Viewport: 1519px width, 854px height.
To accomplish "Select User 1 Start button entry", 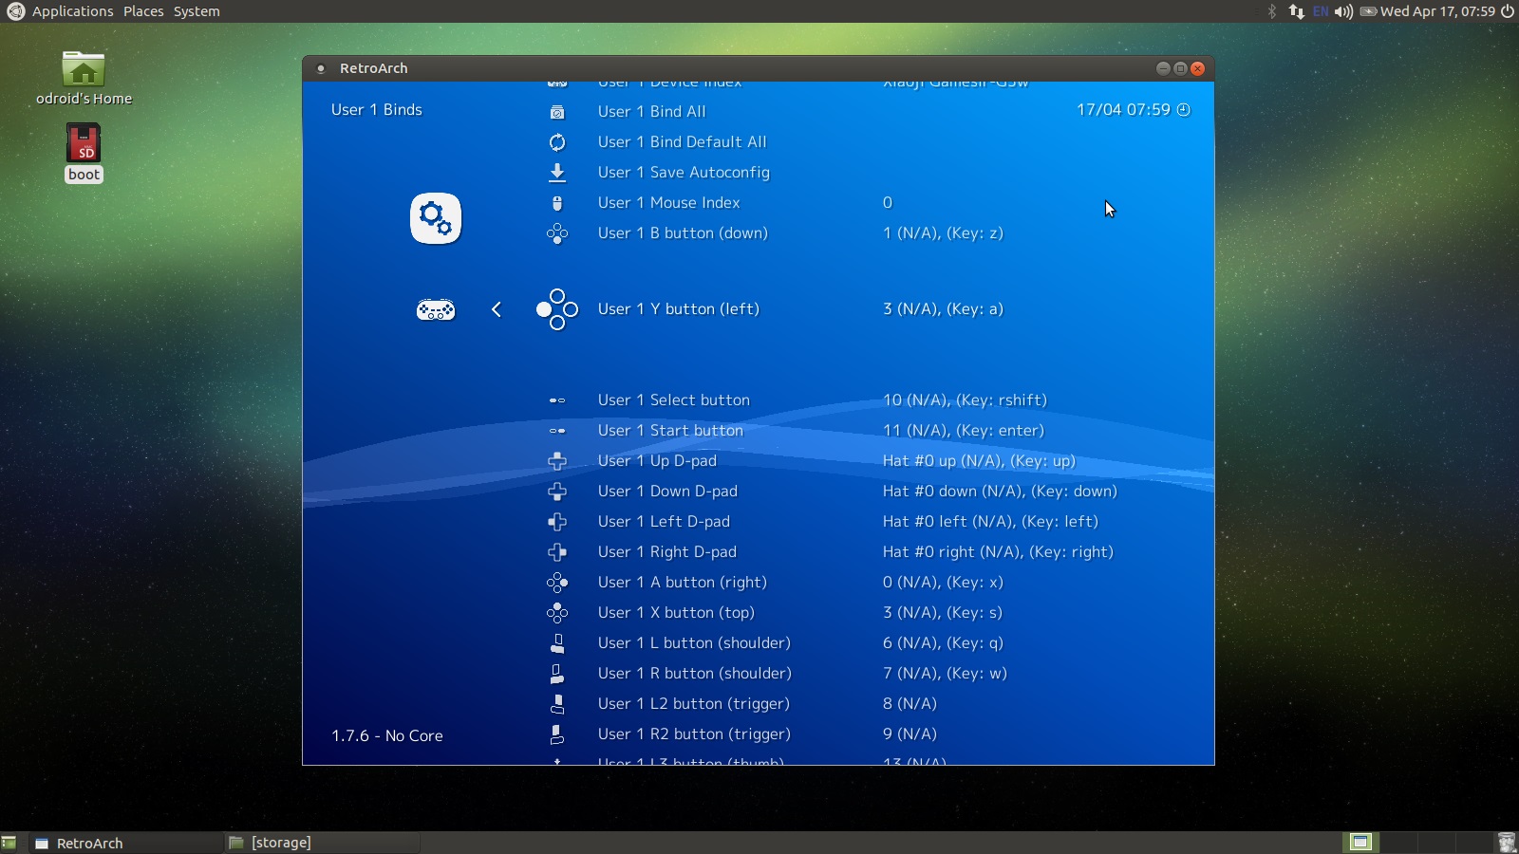I will pyautogui.click(x=670, y=431).
